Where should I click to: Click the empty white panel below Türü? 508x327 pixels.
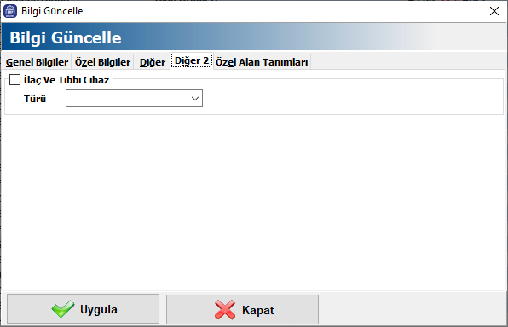pyautogui.click(x=254, y=201)
